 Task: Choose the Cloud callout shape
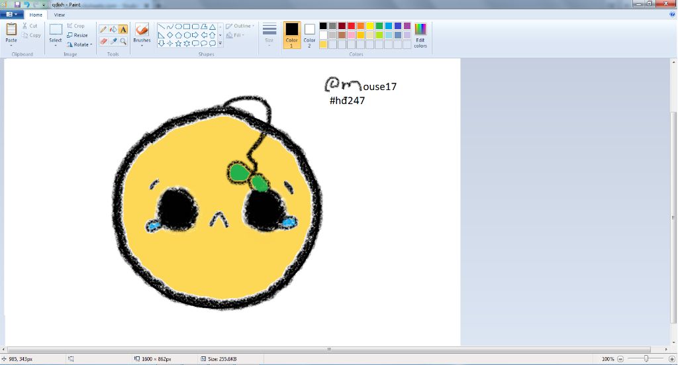(x=213, y=43)
